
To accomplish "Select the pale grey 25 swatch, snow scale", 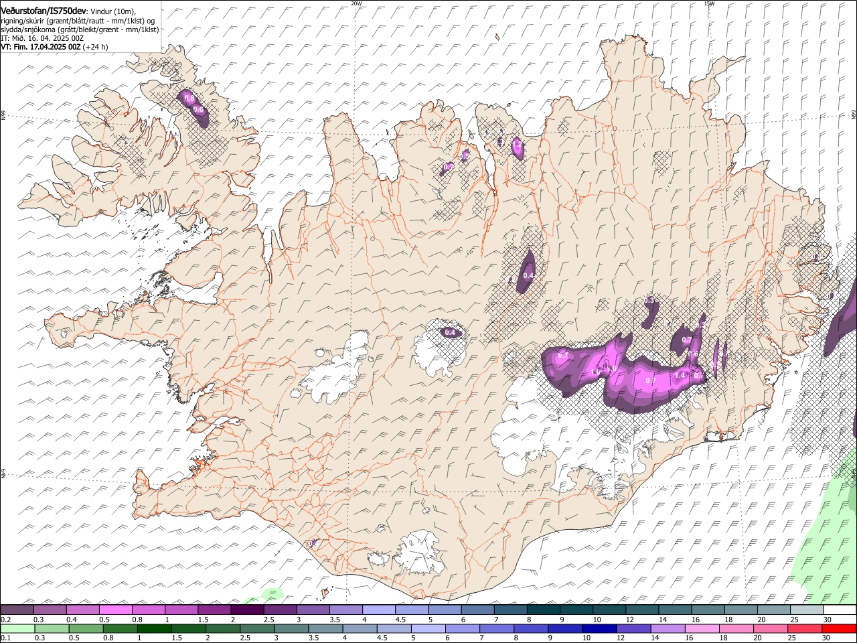I will click(x=806, y=610).
